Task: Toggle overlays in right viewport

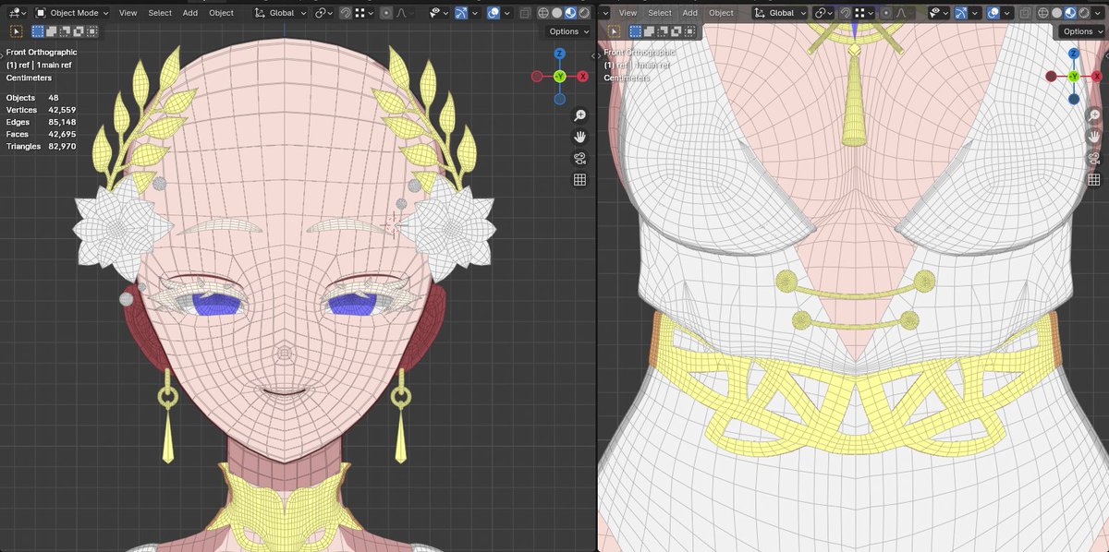Action: pyautogui.click(x=993, y=13)
